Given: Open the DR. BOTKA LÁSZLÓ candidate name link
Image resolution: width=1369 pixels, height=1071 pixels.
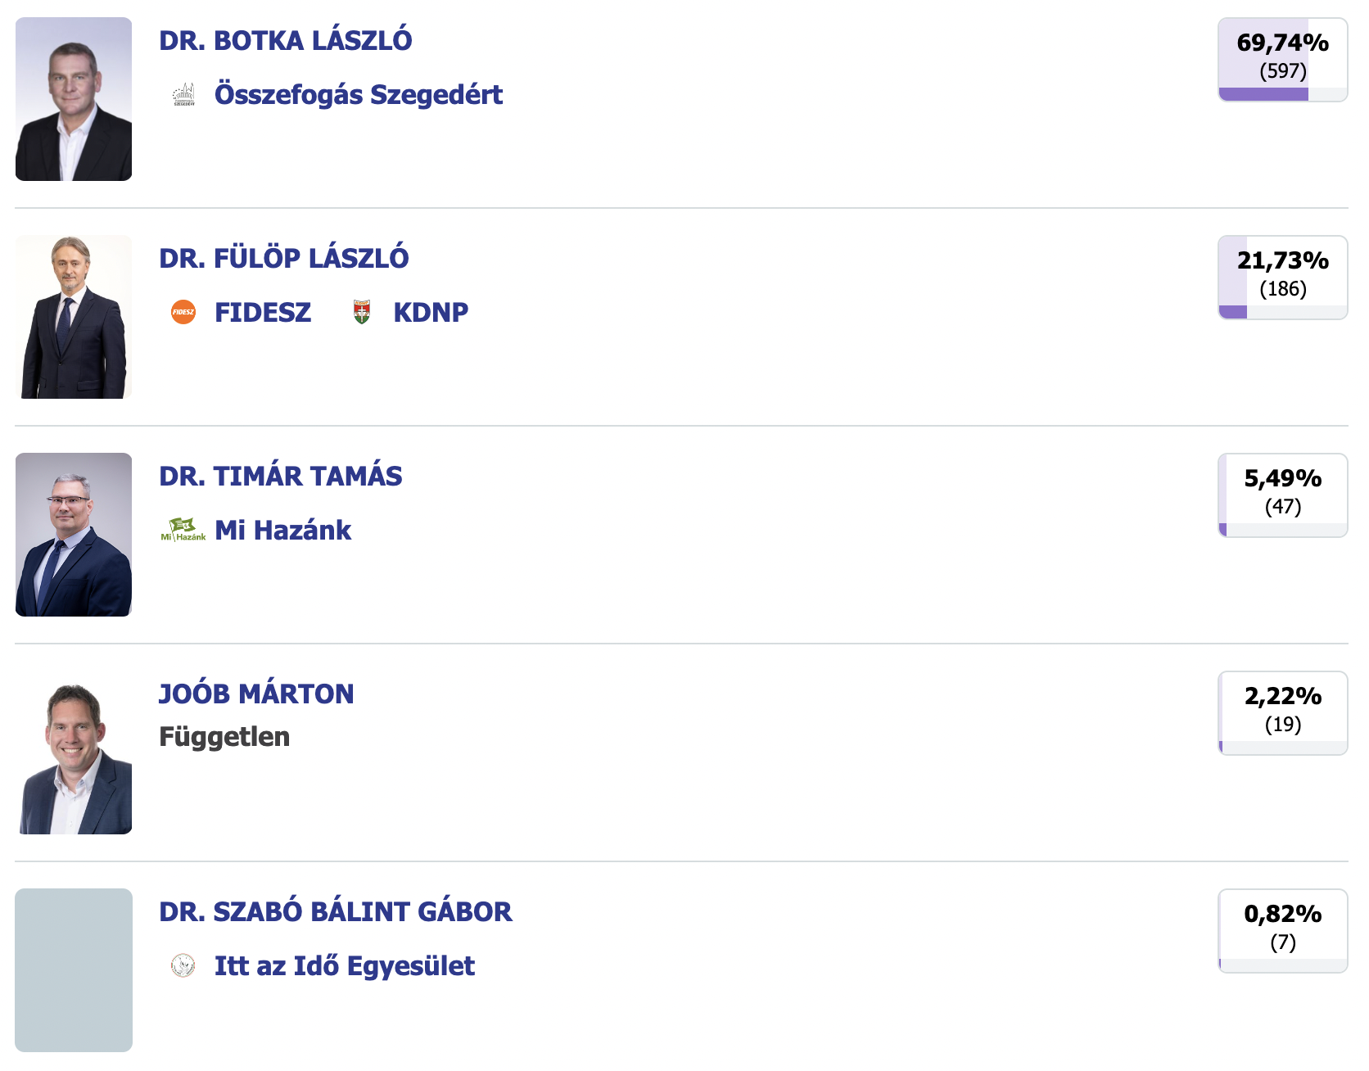Looking at the screenshot, I should point(286,41).
